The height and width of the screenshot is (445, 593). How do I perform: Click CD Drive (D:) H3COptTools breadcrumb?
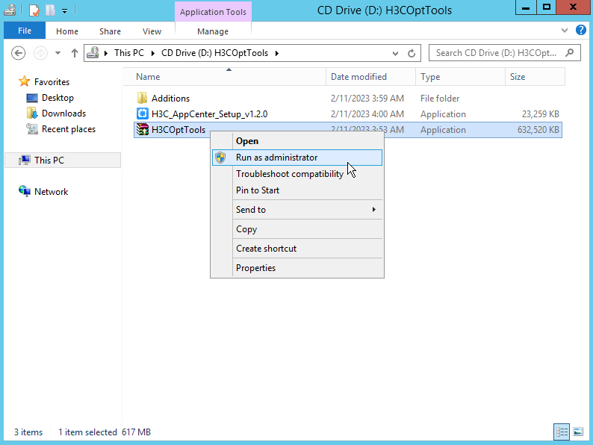pyautogui.click(x=214, y=53)
